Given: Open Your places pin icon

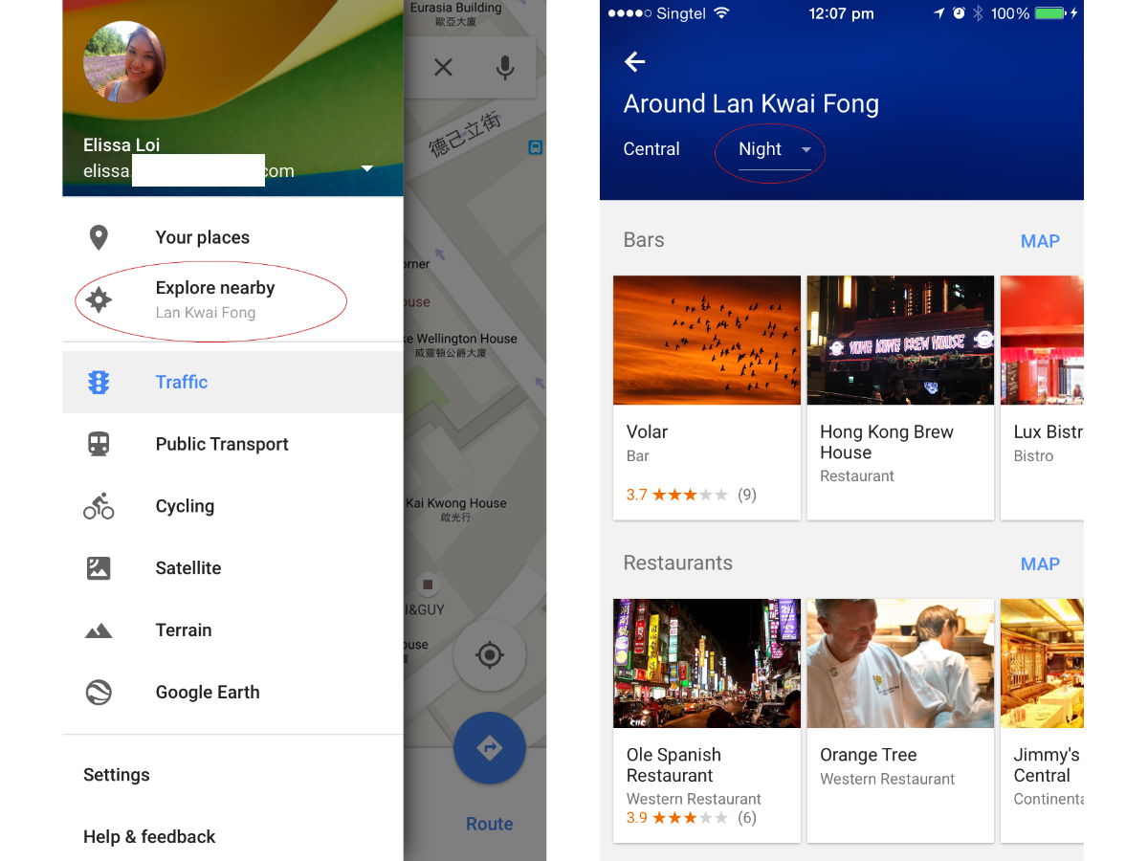Looking at the screenshot, I should (x=99, y=238).
